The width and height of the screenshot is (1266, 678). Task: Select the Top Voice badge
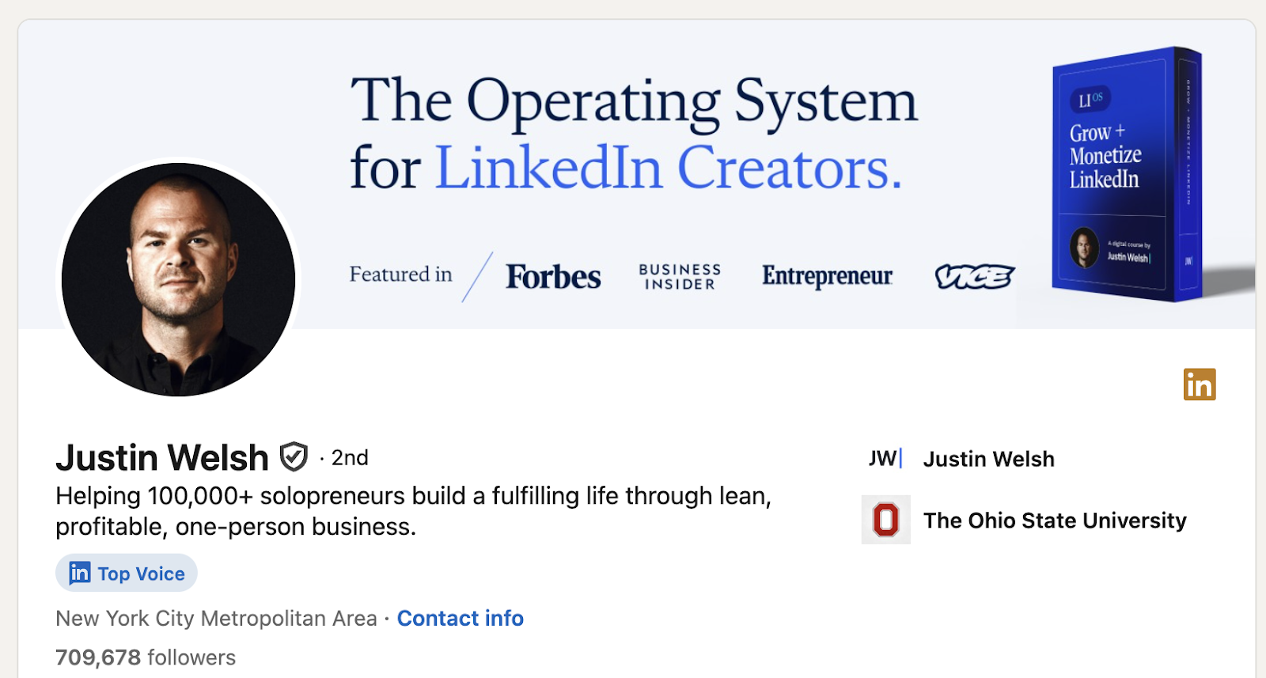pos(126,573)
